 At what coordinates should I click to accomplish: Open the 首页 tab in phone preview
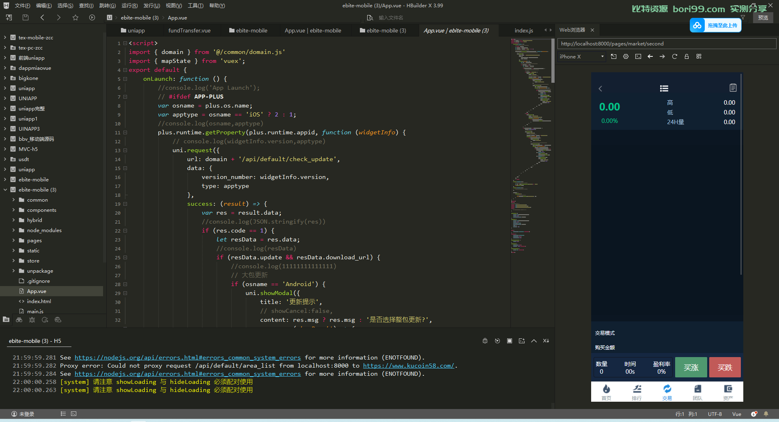(606, 392)
